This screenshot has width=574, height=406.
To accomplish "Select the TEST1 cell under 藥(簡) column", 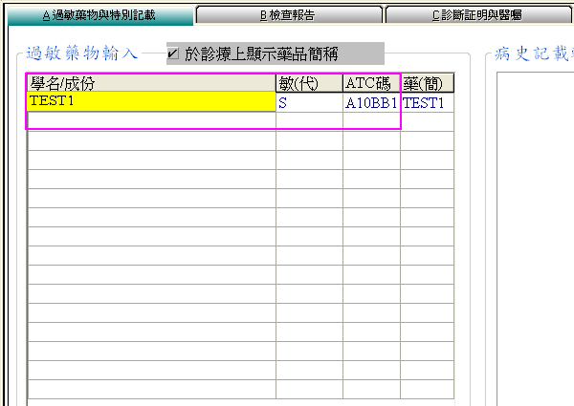I will coord(427,102).
